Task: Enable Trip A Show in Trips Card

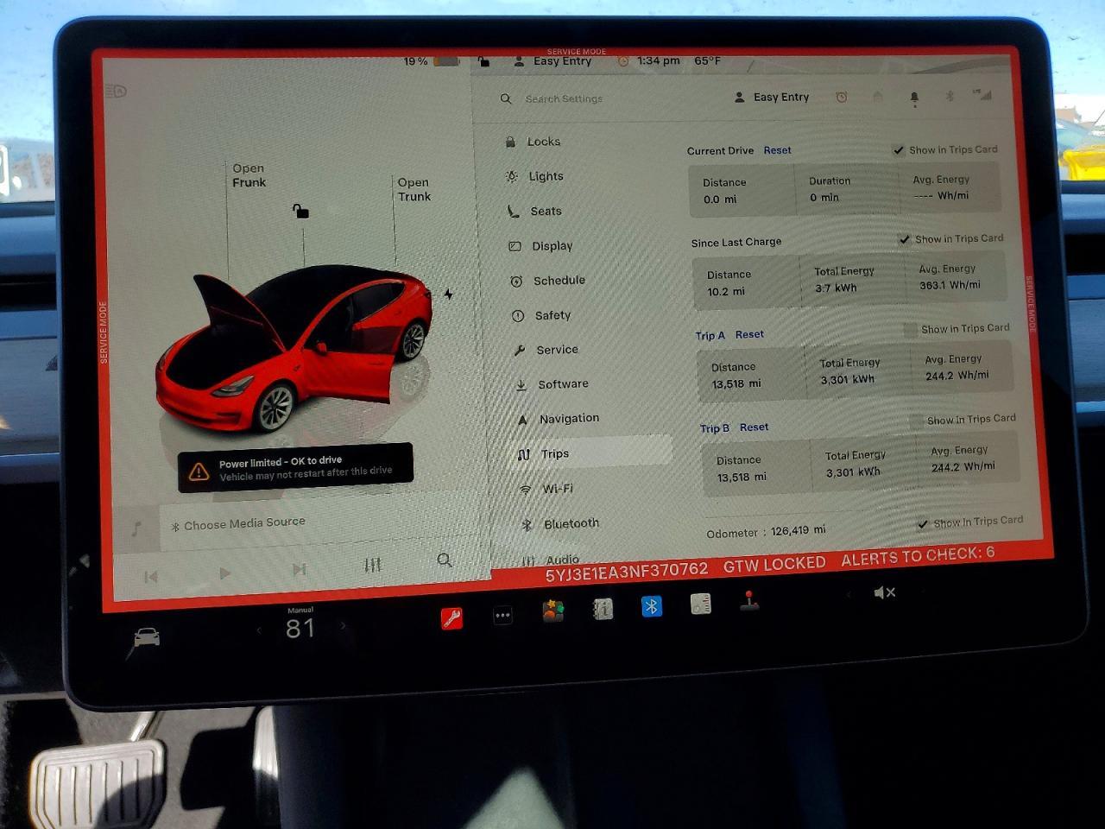Action: (x=910, y=329)
